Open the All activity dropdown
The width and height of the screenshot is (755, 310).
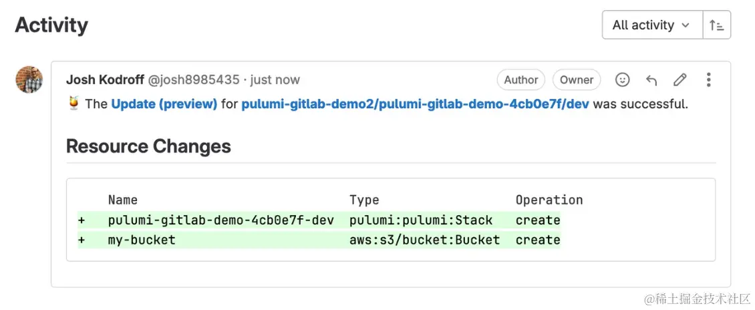tap(651, 25)
